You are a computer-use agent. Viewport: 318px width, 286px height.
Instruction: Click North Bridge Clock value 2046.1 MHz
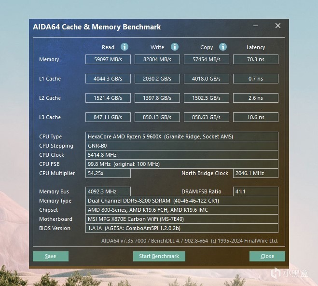pos(256,173)
